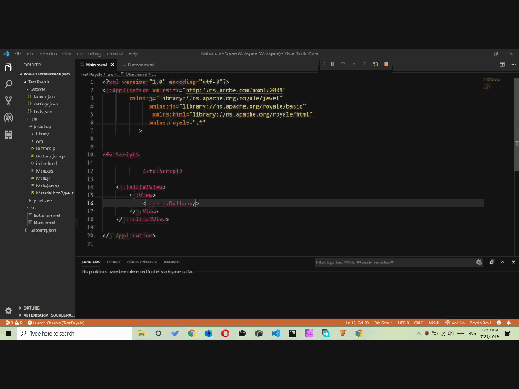This screenshot has height=389, width=519.
Task: Open the File menu
Action: tap(18, 53)
